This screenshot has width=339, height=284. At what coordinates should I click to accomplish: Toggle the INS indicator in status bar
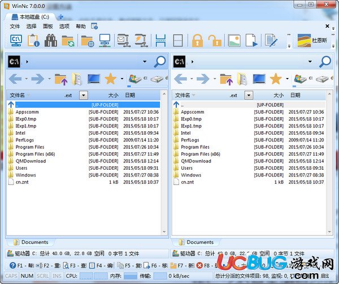pyautogui.click(x=57, y=276)
